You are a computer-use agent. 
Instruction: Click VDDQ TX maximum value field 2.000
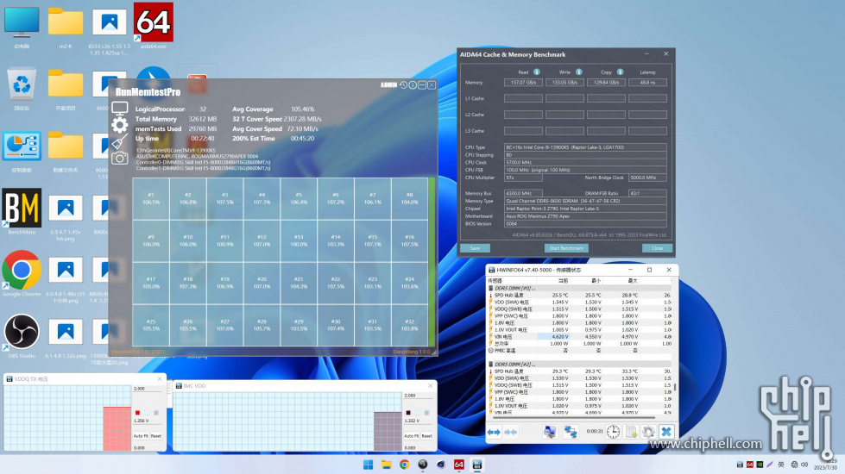147,388
